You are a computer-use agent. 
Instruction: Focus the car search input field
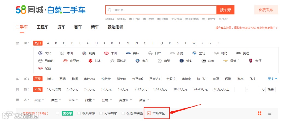click(161, 10)
